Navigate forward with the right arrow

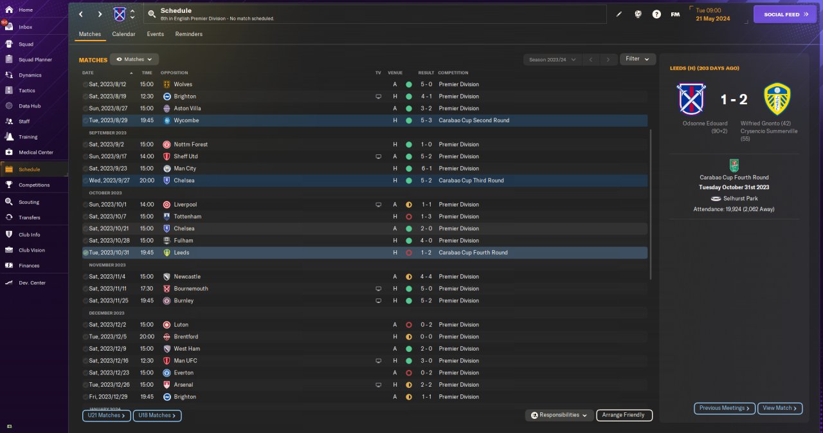point(100,14)
